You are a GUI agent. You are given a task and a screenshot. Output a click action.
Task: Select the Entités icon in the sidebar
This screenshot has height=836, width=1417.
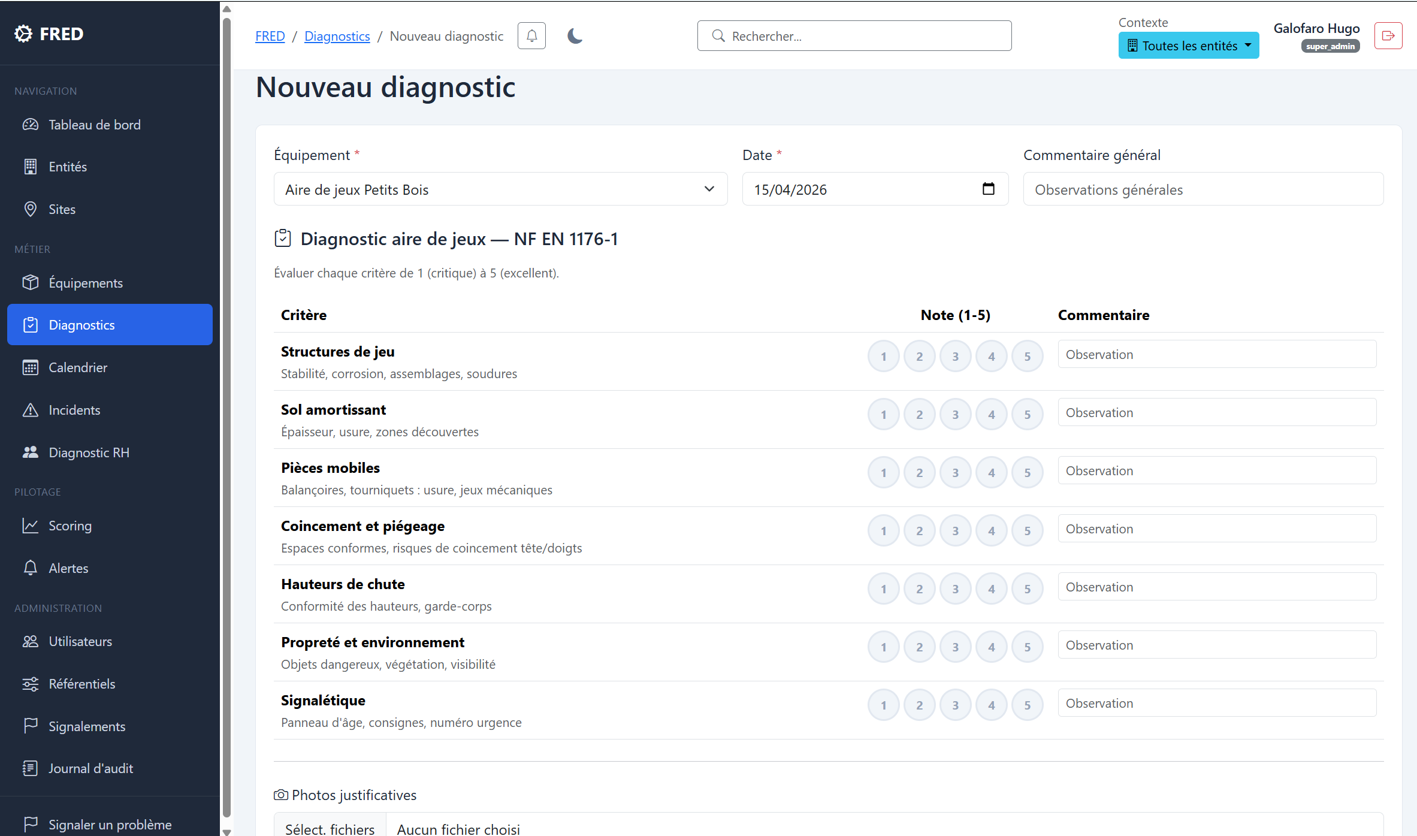coord(31,167)
